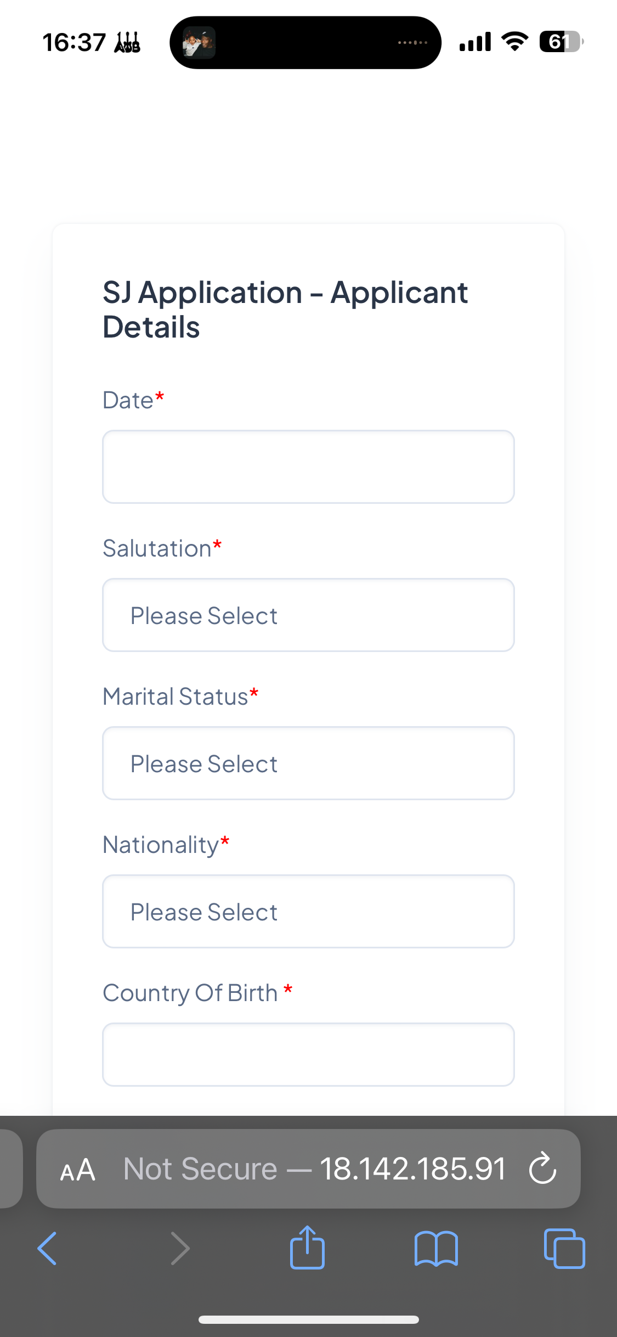Viewport: 617px width, 1337px height.
Task: Open the Nationality Please Select dropdown
Action: click(308, 911)
